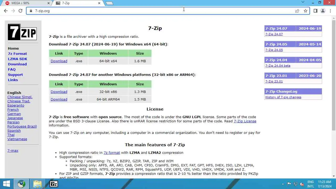Follow the 7z format link
This screenshot has width=336, height=189.
click(112, 153)
